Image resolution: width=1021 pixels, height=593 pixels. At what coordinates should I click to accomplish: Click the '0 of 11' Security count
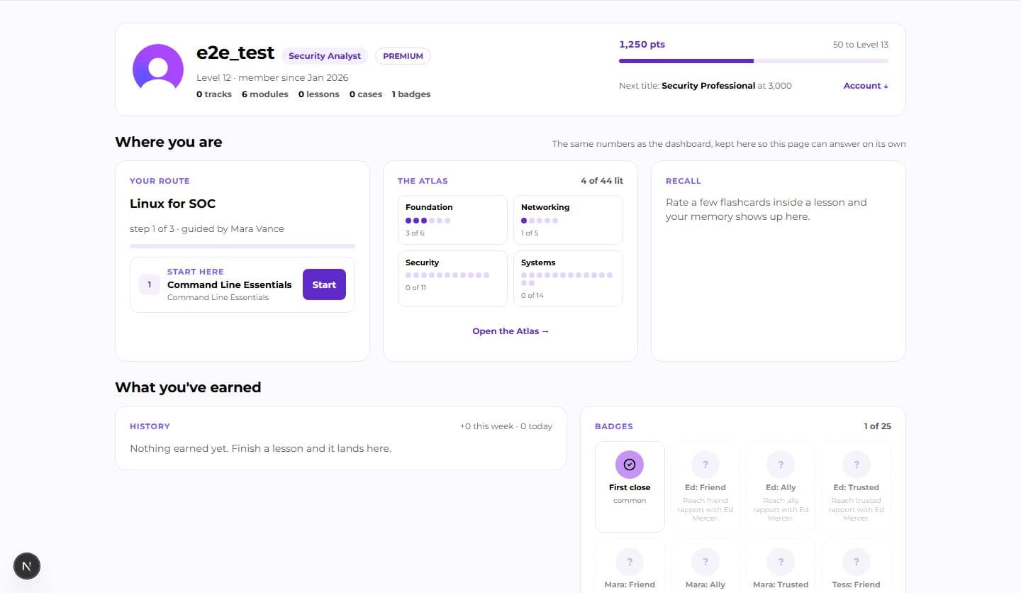416,287
